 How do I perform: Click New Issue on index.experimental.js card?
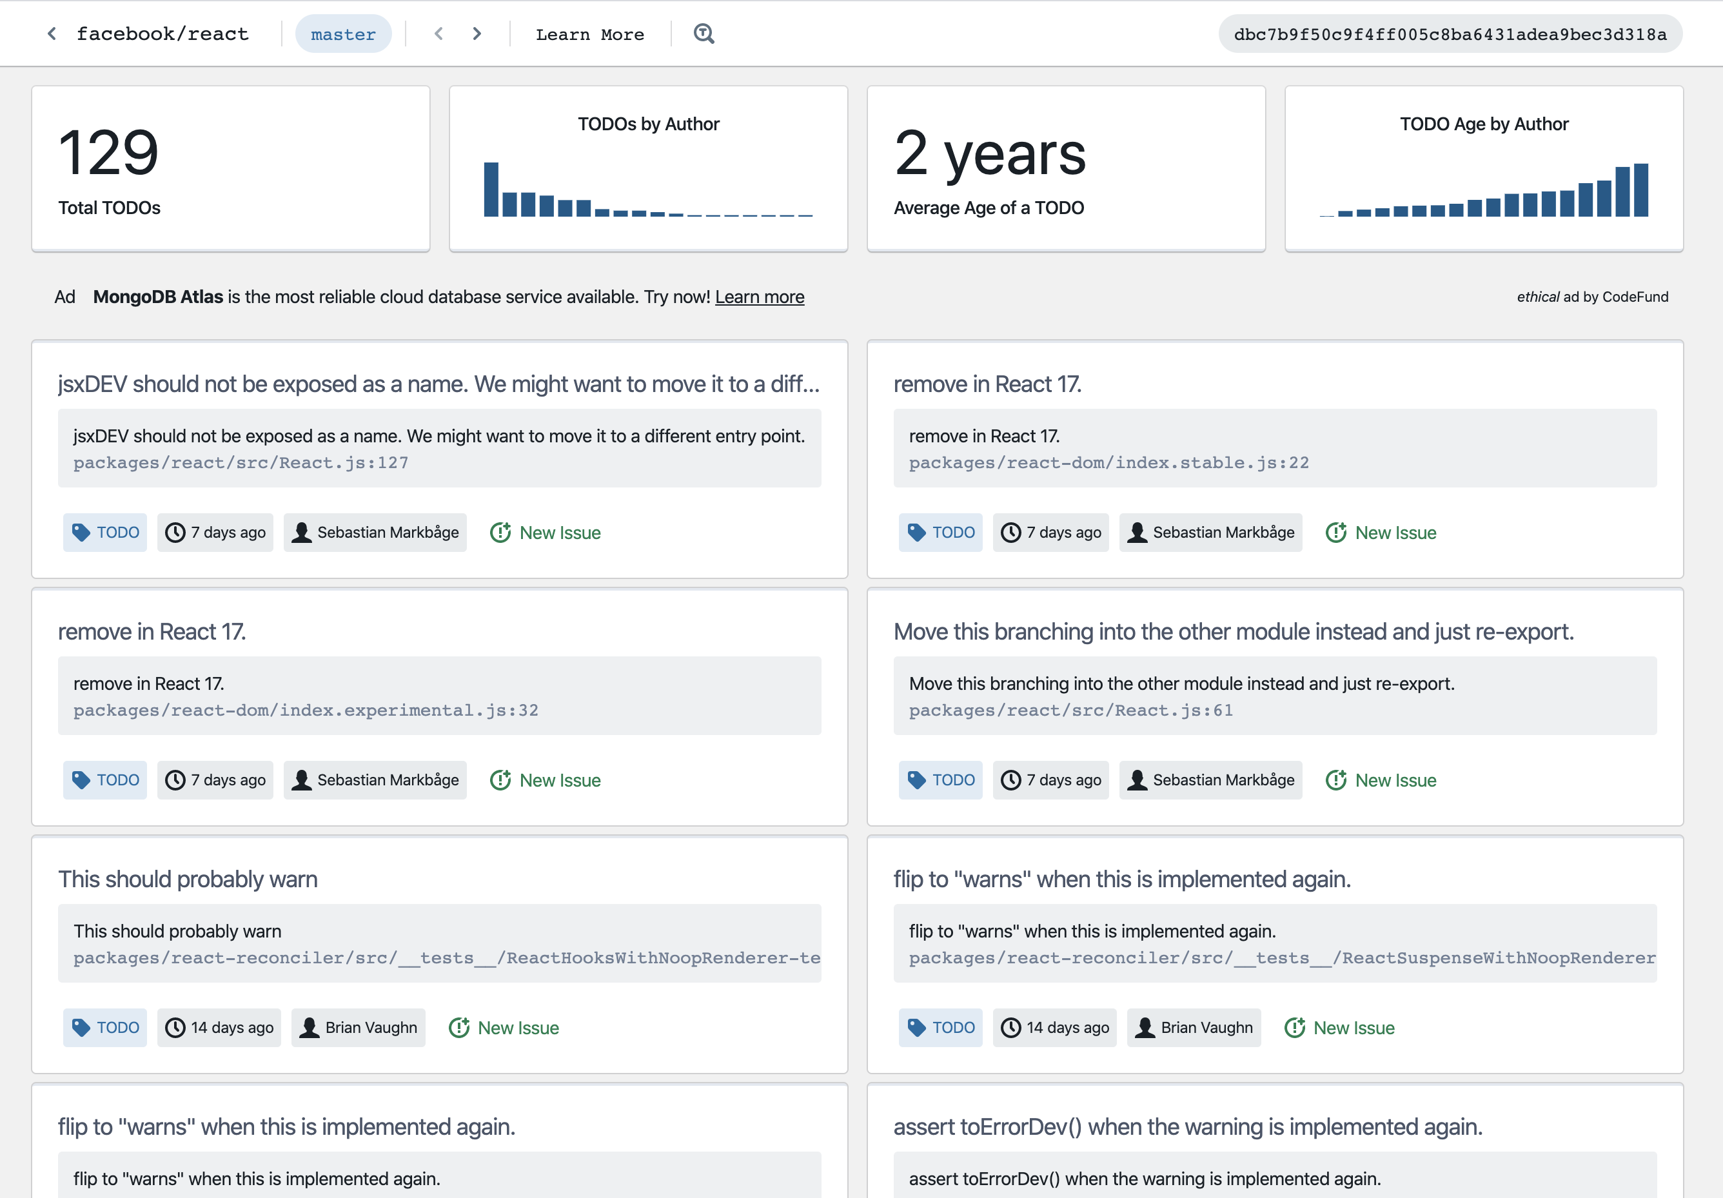pos(546,780)
